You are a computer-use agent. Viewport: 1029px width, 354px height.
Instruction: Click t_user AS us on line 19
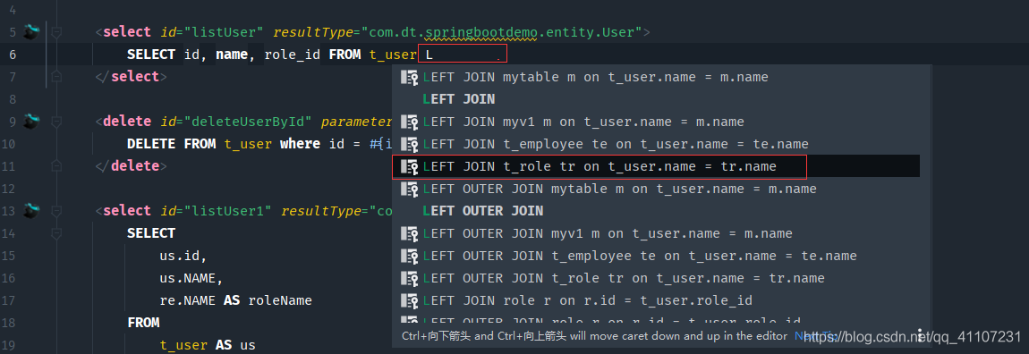tap(208, 345)
